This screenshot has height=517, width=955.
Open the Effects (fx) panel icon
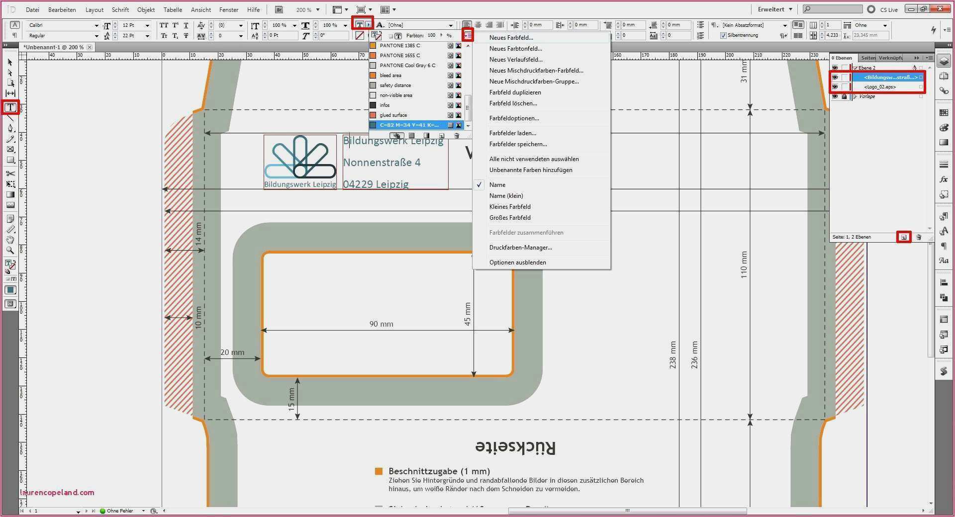[944, 179]
